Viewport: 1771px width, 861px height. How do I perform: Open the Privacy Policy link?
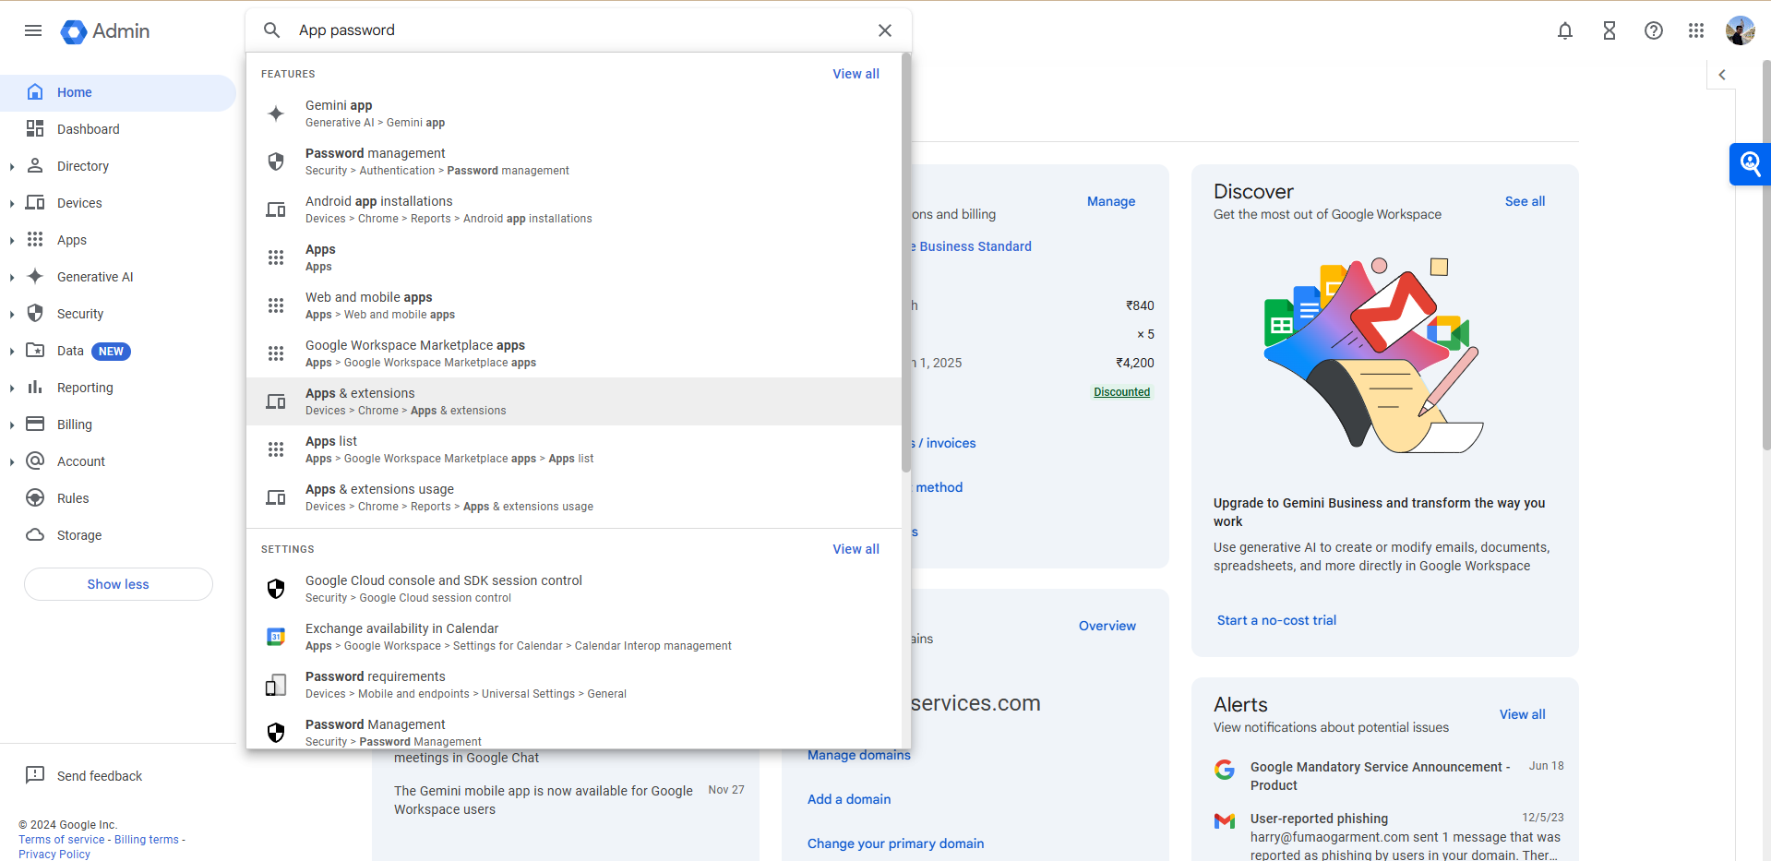click(x=54, y=855)
